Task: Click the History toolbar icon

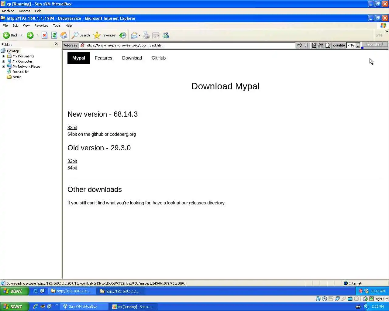Action: [123, 35]
